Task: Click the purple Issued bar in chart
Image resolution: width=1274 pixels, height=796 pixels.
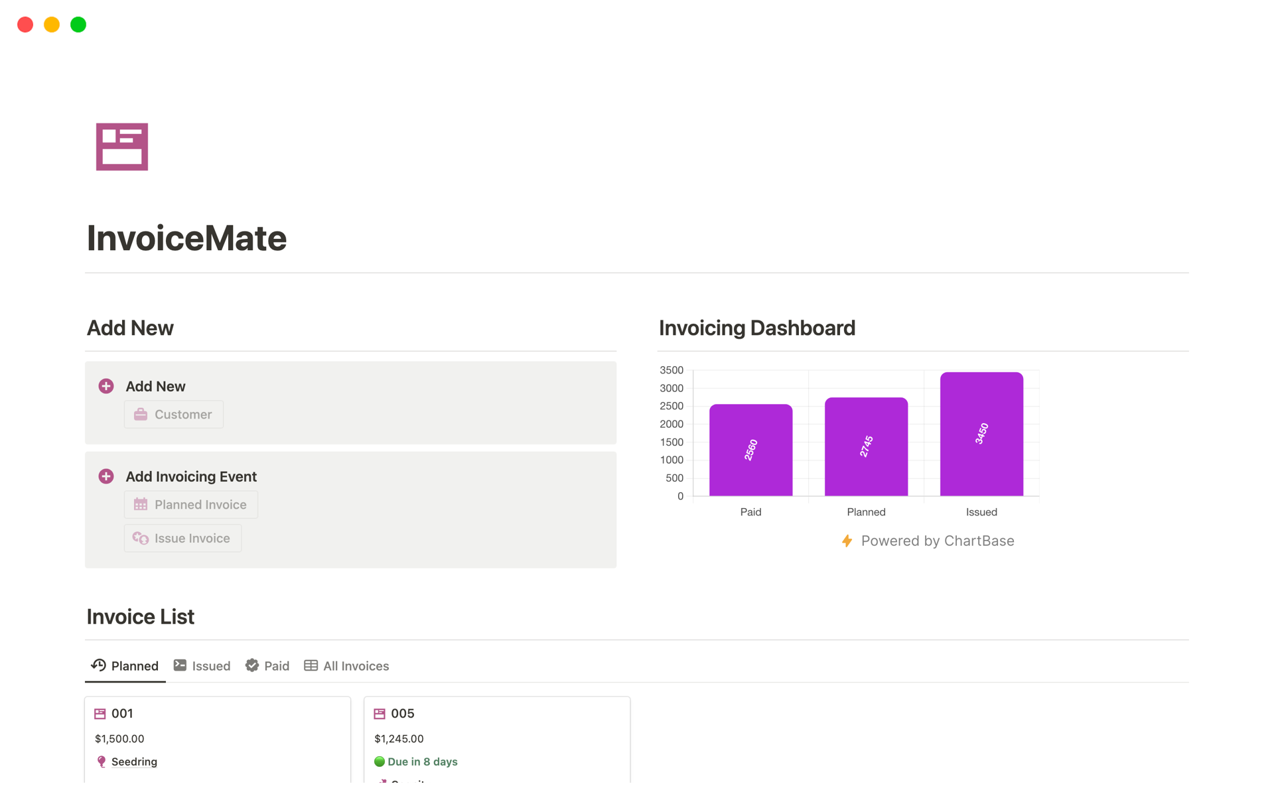Action: pyautogui.click(x=981, y=434)
